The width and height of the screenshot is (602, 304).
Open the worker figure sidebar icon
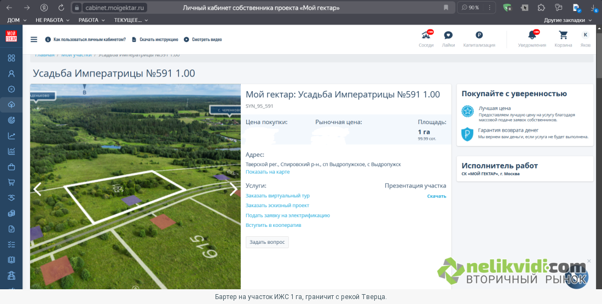[x=11, y=276]
